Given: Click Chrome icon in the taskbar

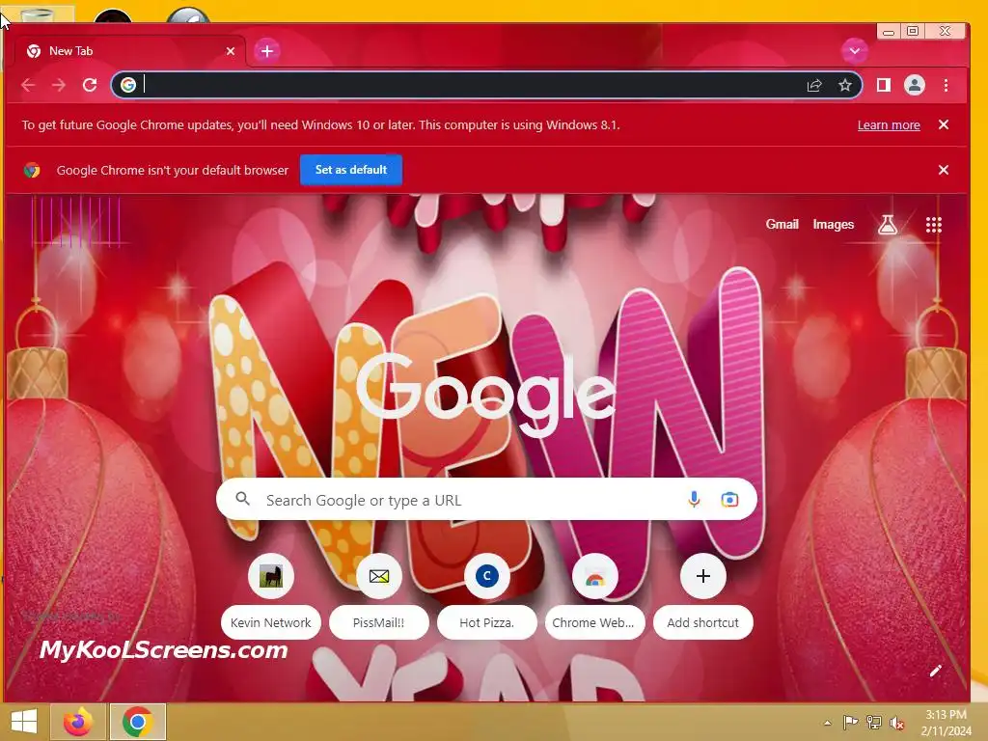Looking at the screenshot, I should [x=138, y=722].
